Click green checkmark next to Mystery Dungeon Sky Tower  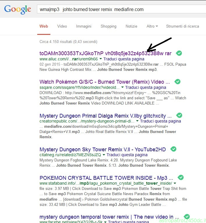[173, 149]
